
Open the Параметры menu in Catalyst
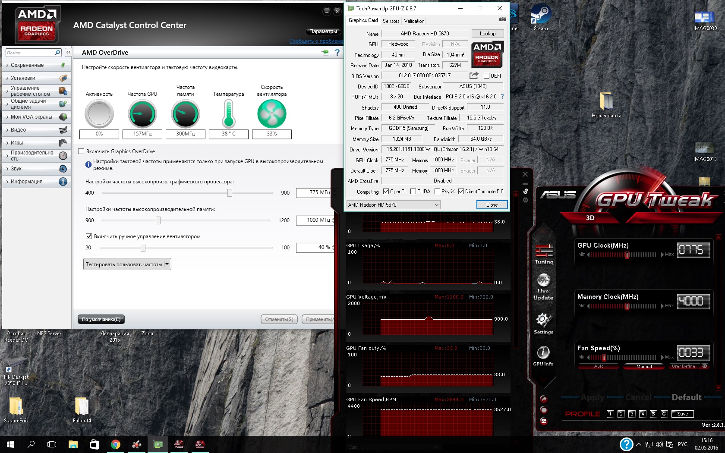[323, 31]
